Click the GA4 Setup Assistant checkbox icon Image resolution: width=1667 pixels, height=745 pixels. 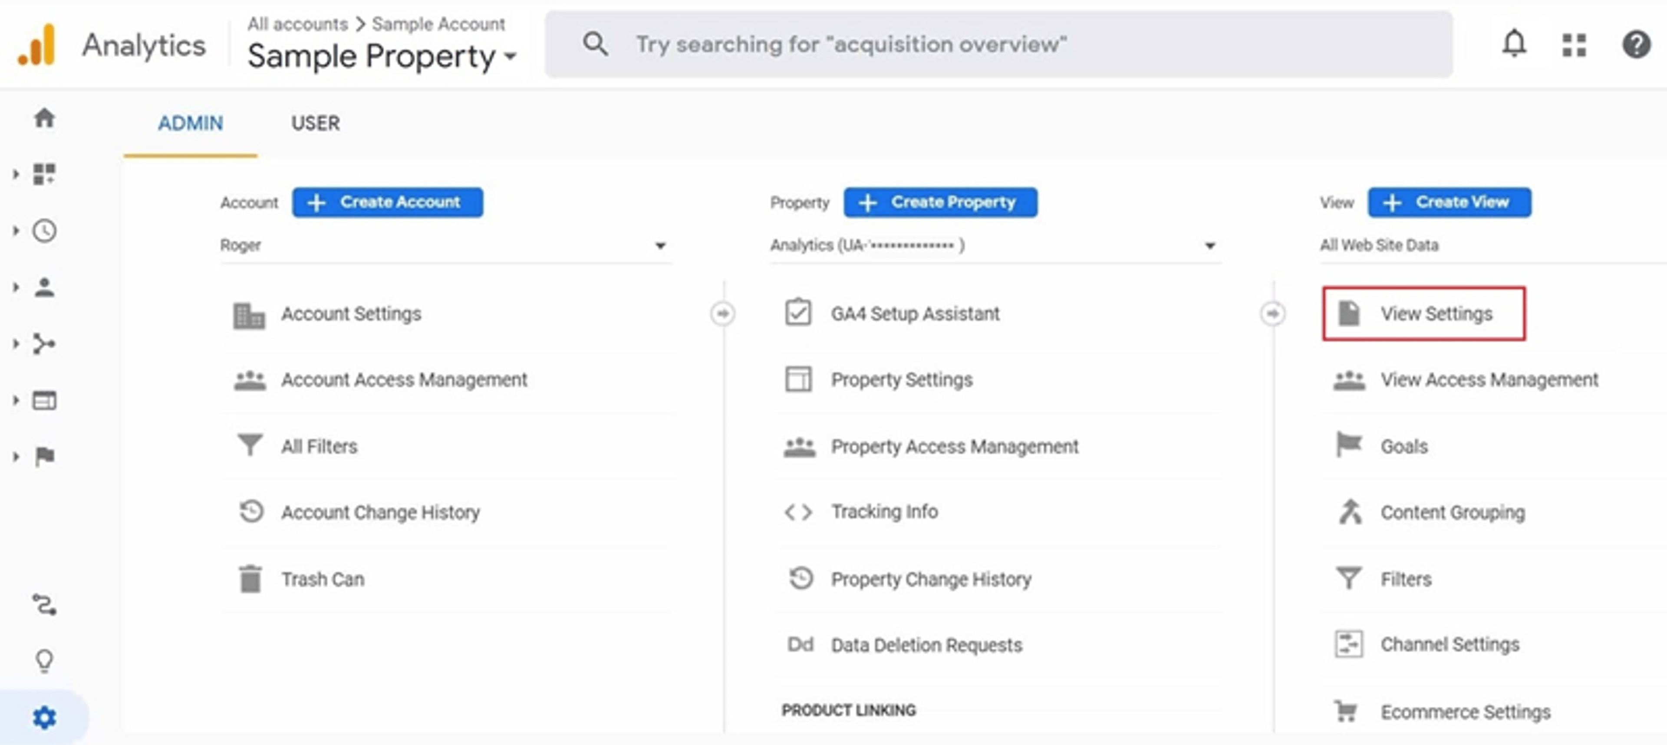(799, 312)
